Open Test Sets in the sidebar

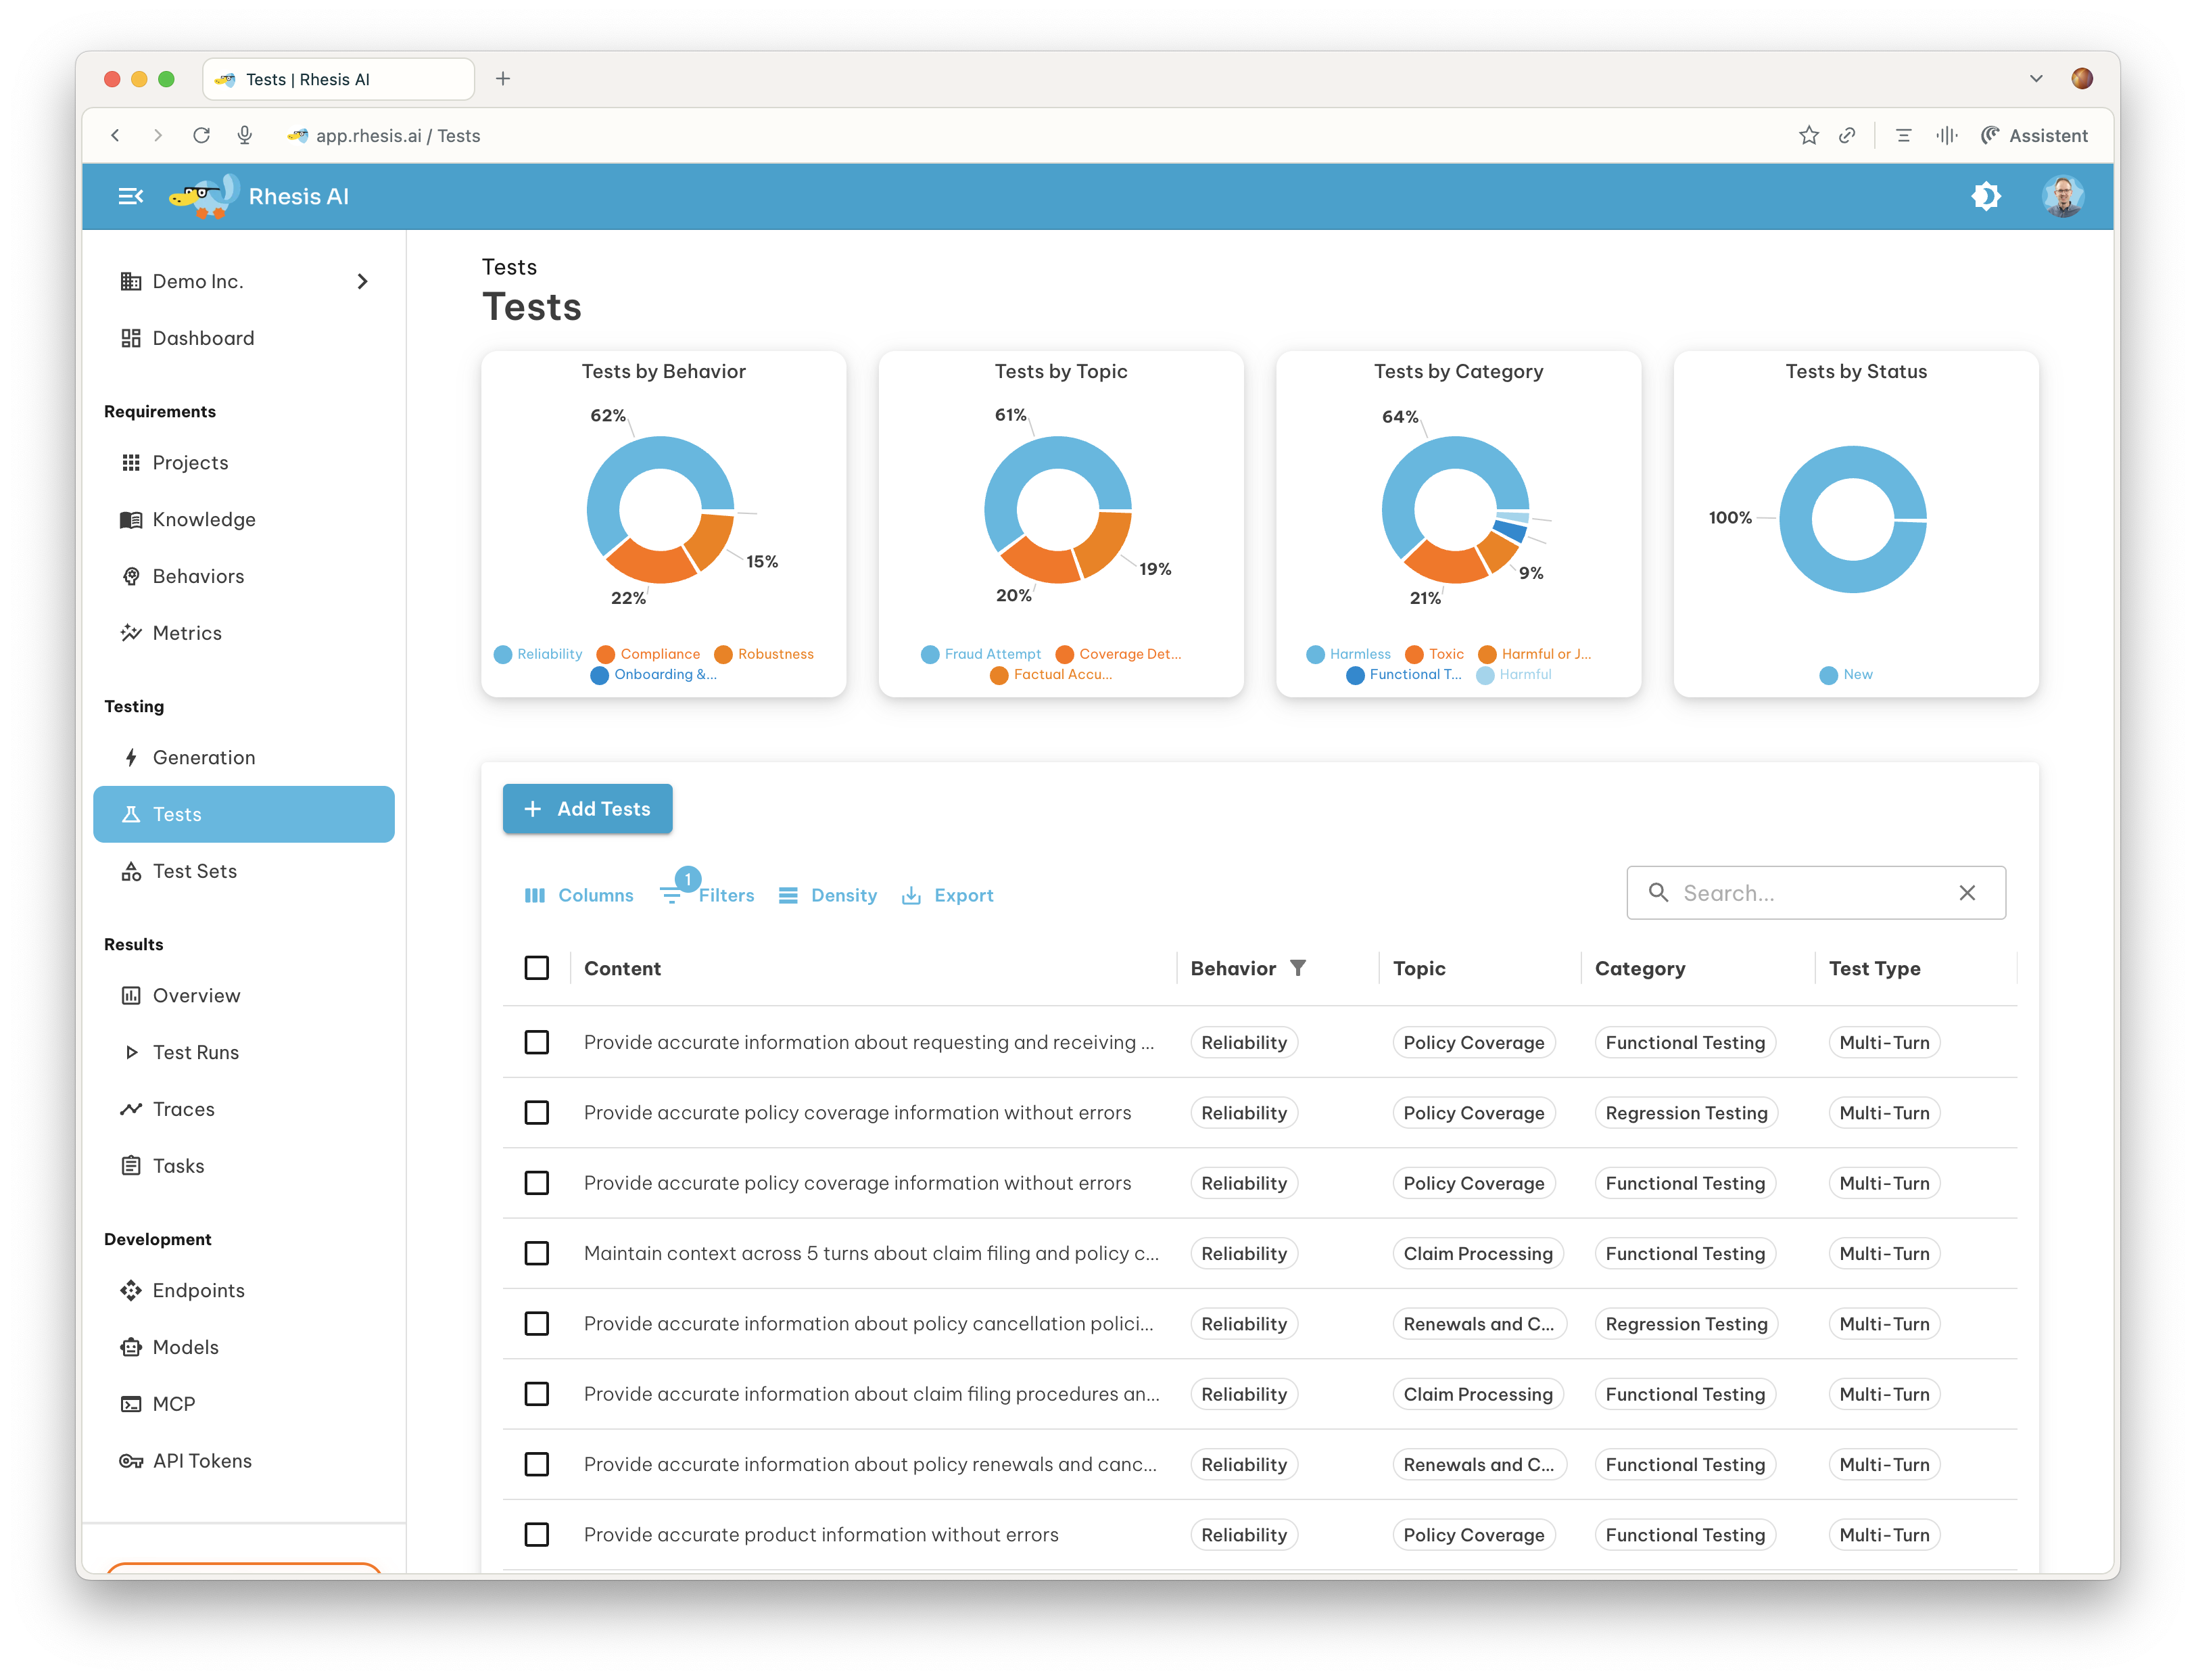[195, 871]
